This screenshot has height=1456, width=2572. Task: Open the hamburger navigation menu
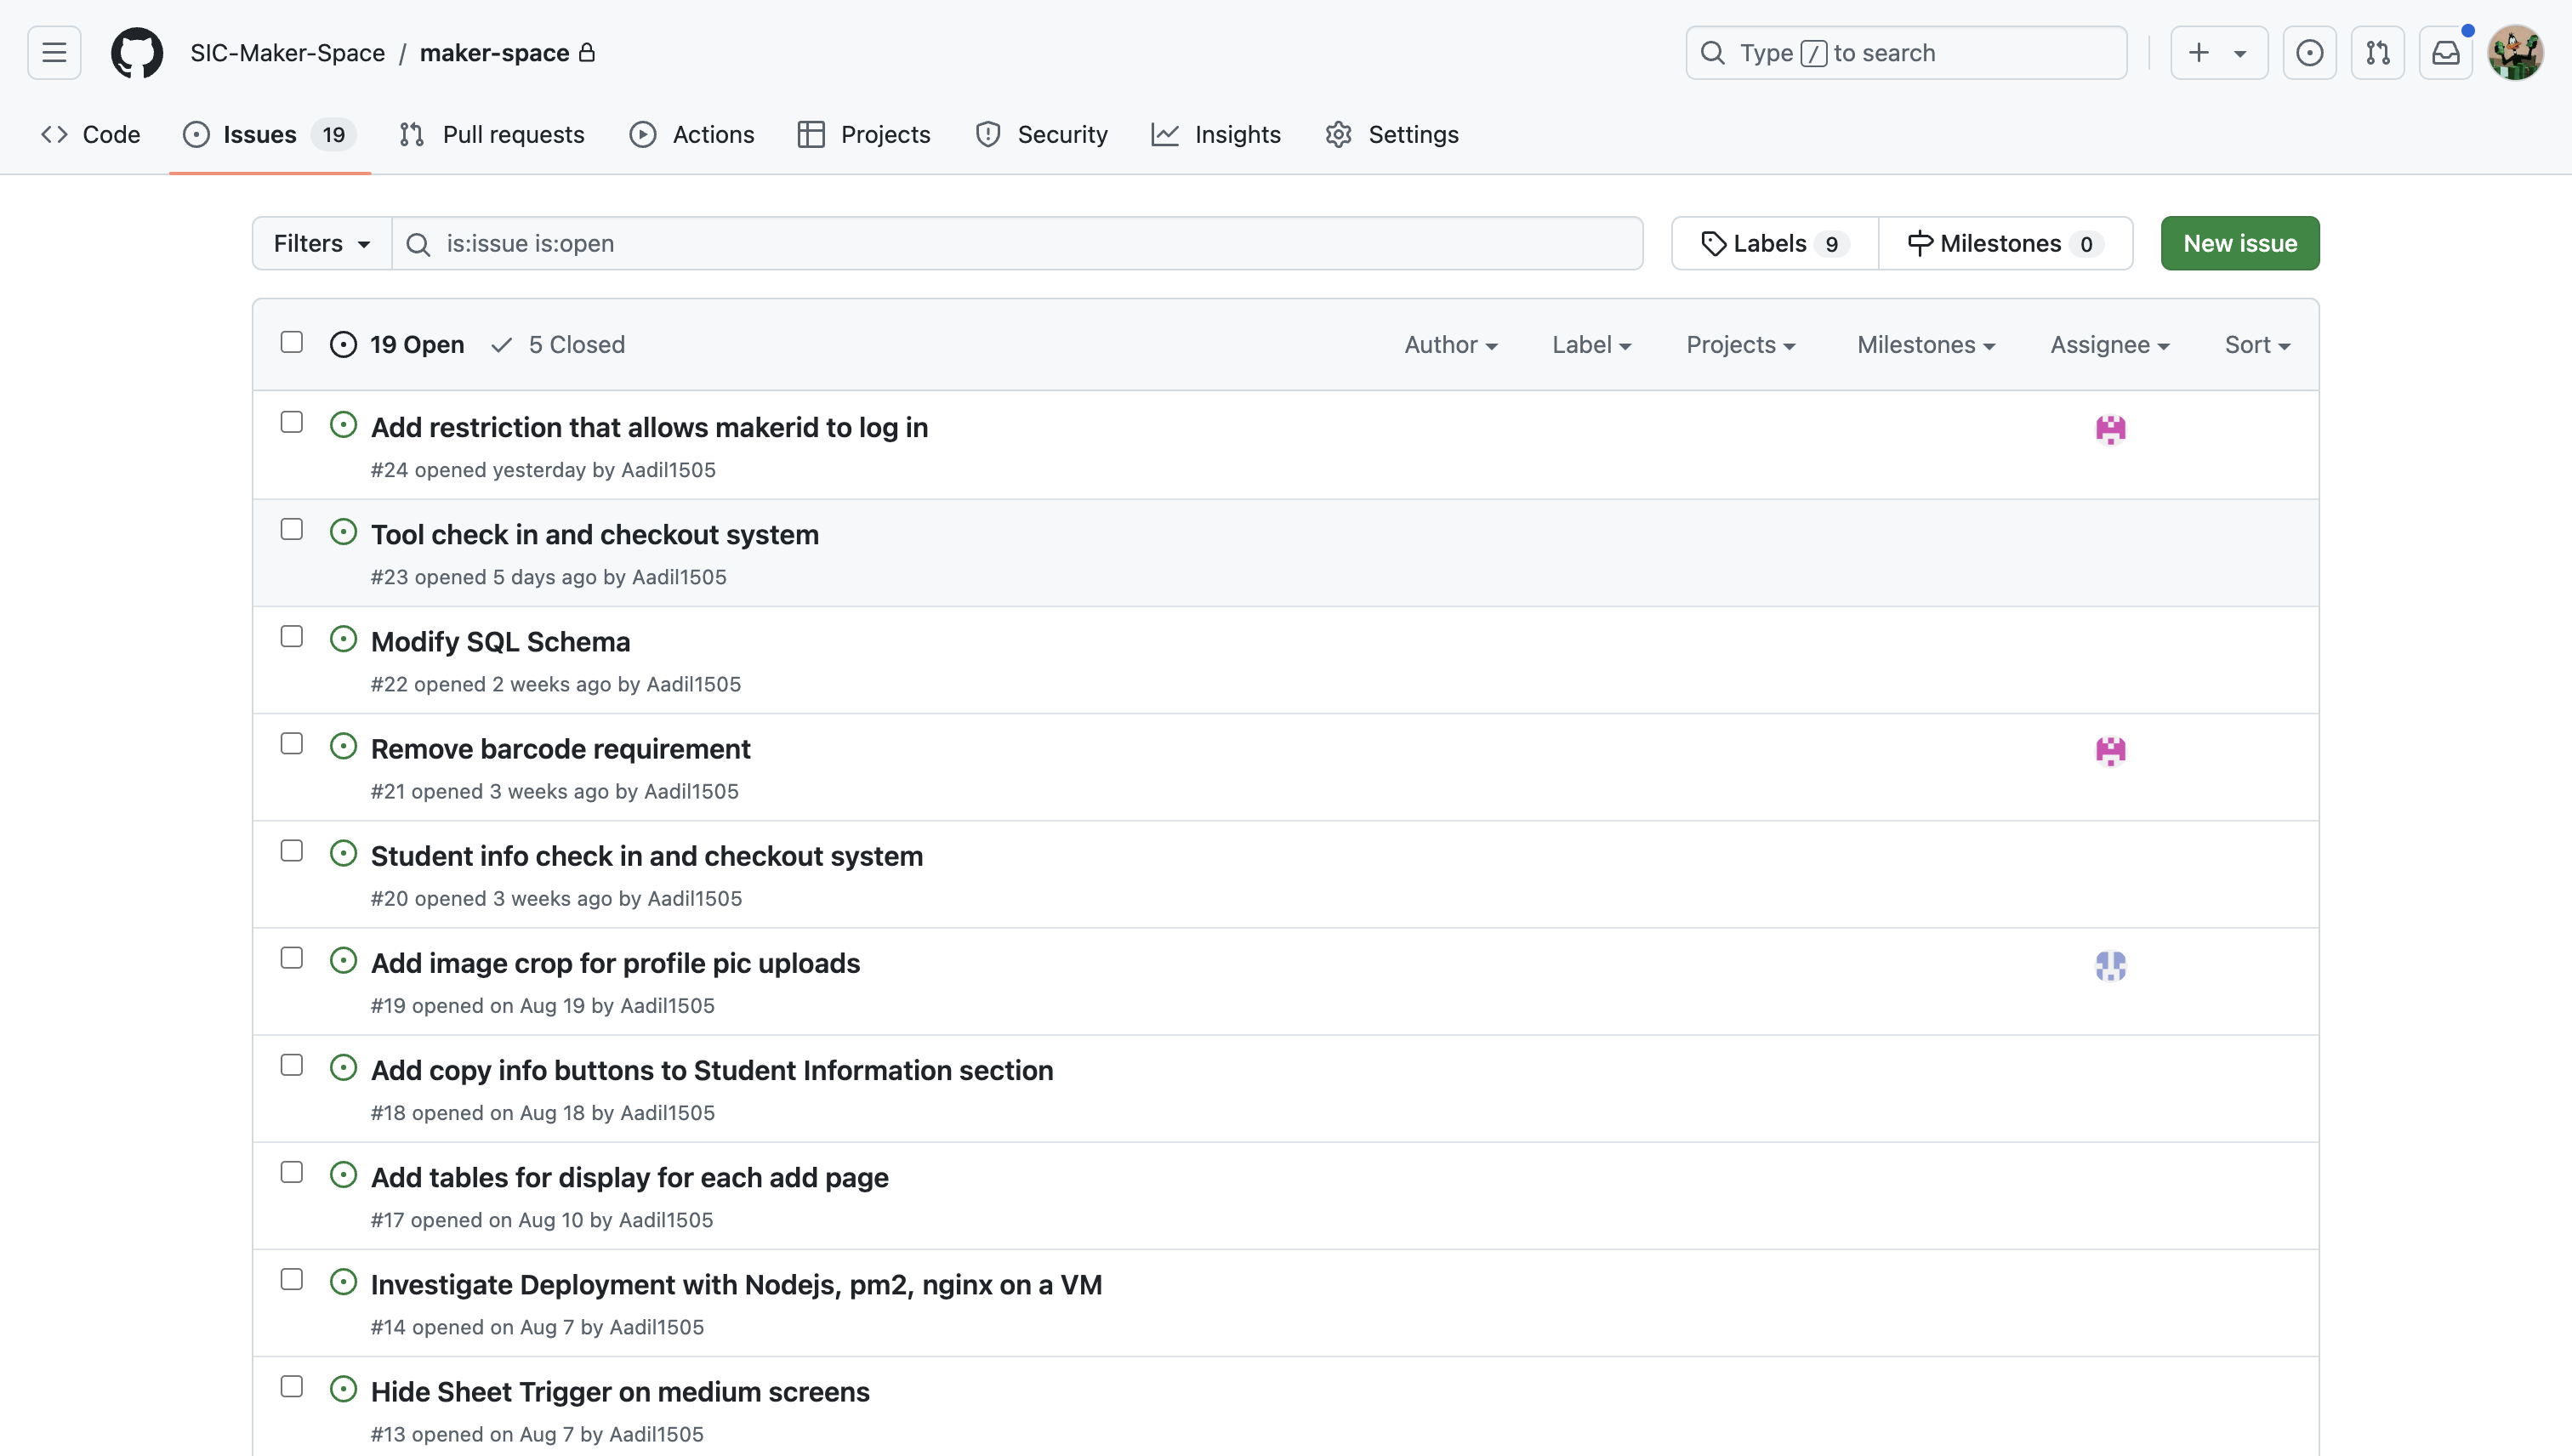click(x=54, y=52)
